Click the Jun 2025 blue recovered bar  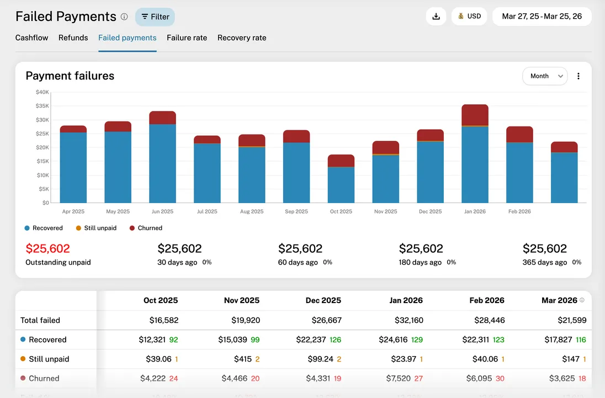click(162, 163)
